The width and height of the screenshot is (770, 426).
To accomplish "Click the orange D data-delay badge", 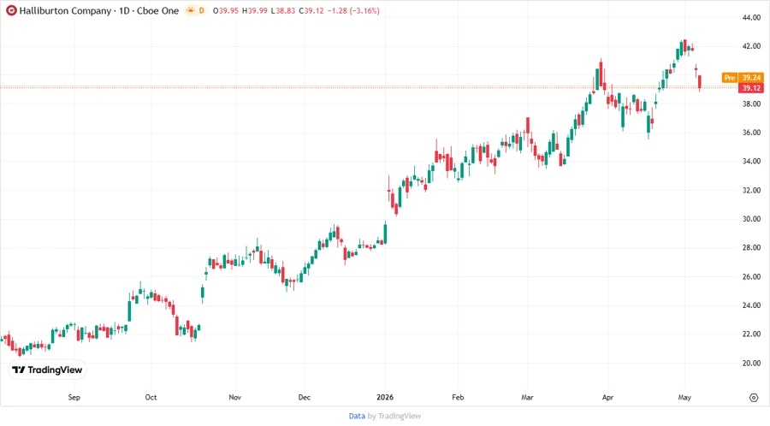I will pyautogui.click(x=201, y=10).
